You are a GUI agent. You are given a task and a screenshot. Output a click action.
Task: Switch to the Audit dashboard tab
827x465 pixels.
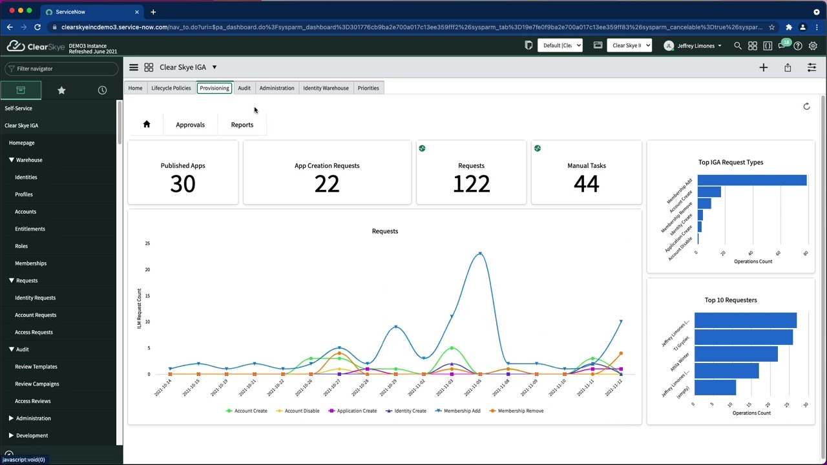(244, 88)
